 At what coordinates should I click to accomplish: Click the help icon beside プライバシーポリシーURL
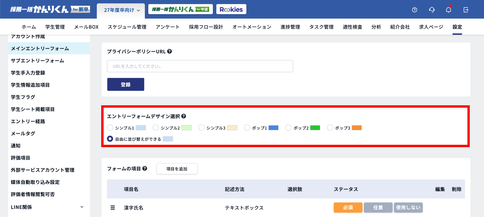[x=169, y=51]
